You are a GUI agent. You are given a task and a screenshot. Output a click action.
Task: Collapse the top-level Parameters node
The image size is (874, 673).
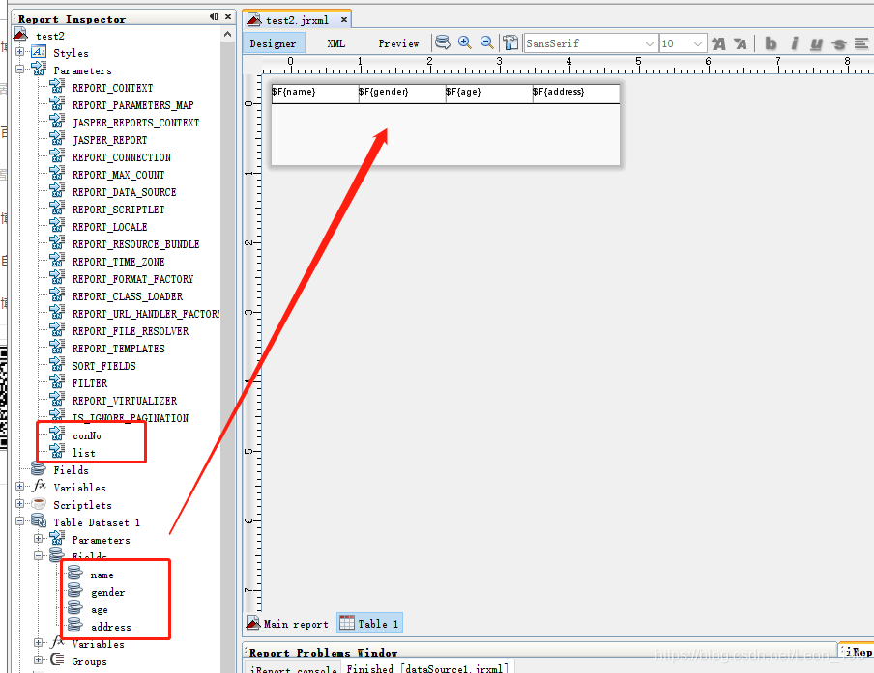20,70
